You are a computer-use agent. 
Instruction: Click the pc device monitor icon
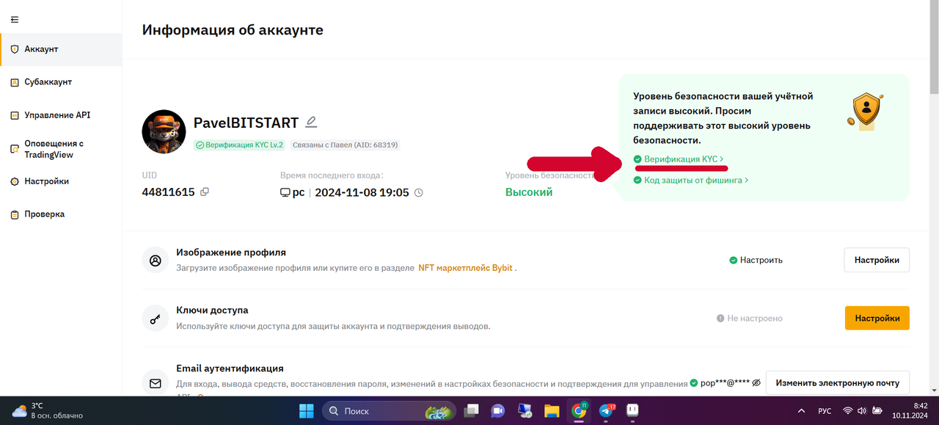click(285, 192)
